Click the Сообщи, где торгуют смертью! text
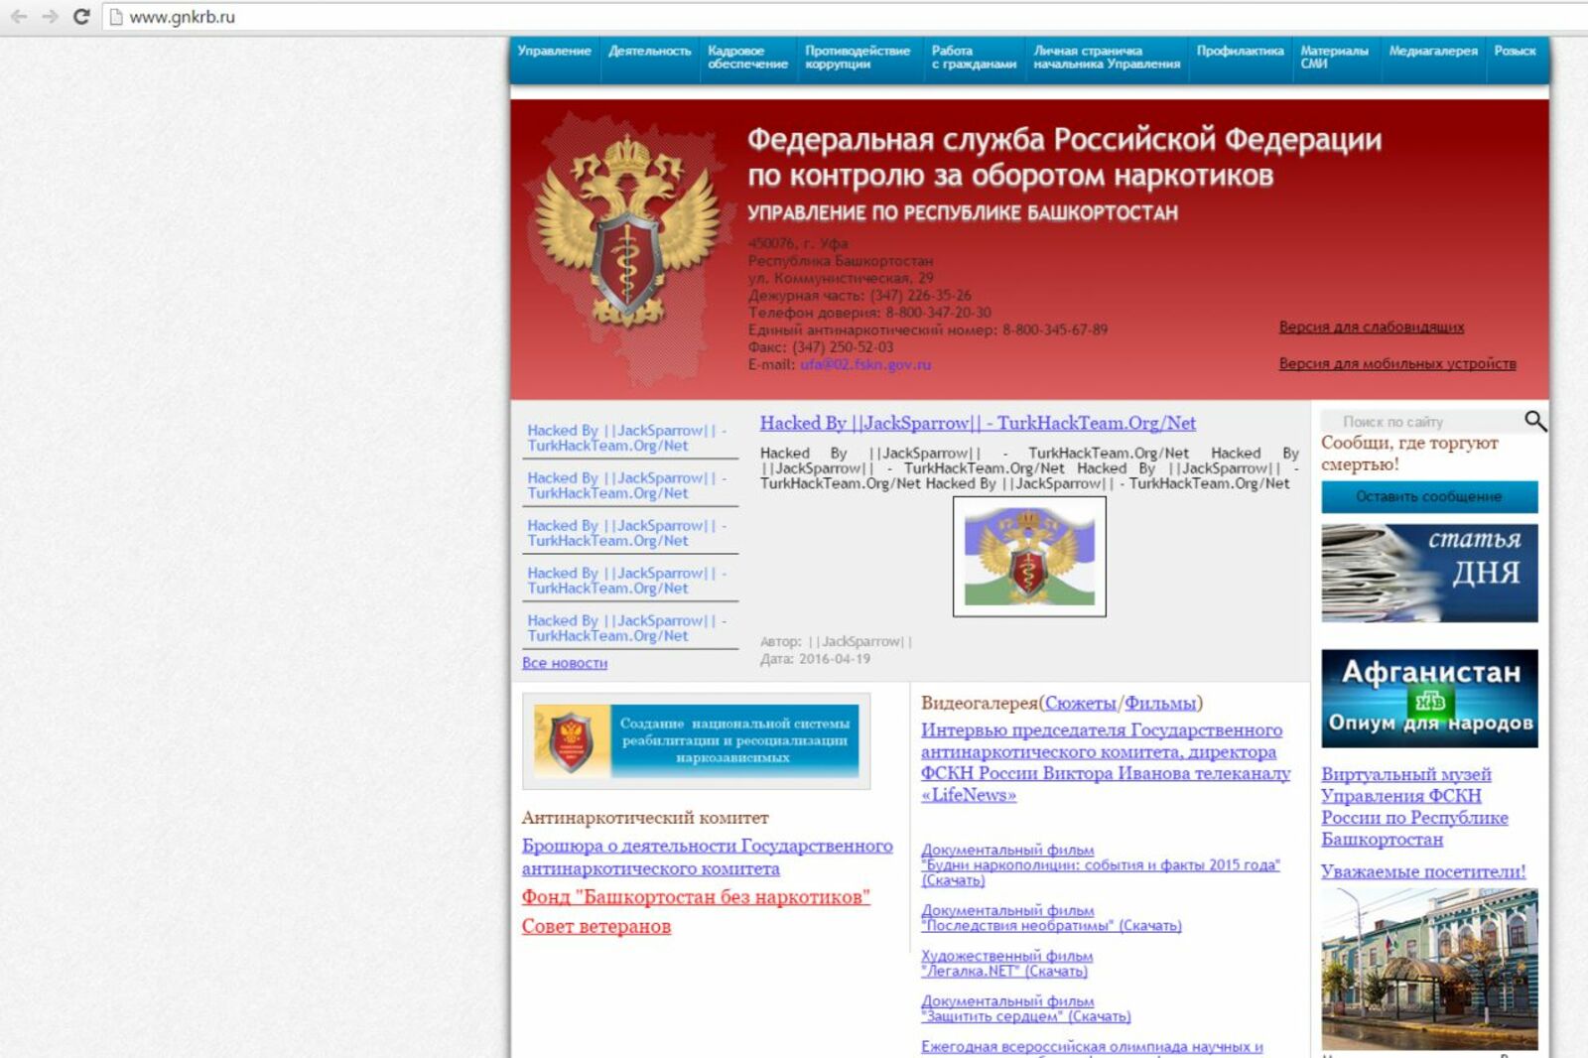Image resolution: width=1588 pixels, height=1058 pixels. click(1409, 453)
